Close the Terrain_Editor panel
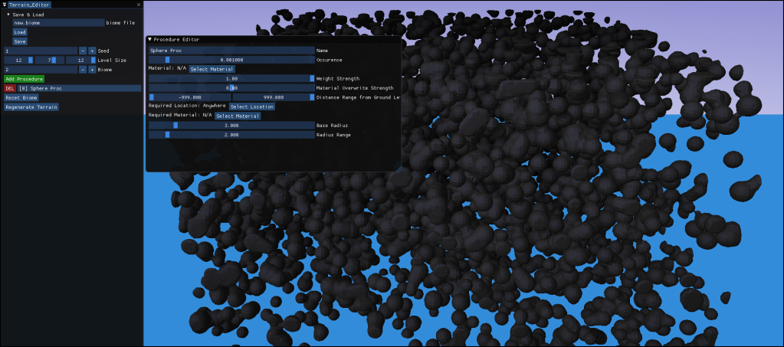This screenshot has height=347, width=784. coord(138,5)
